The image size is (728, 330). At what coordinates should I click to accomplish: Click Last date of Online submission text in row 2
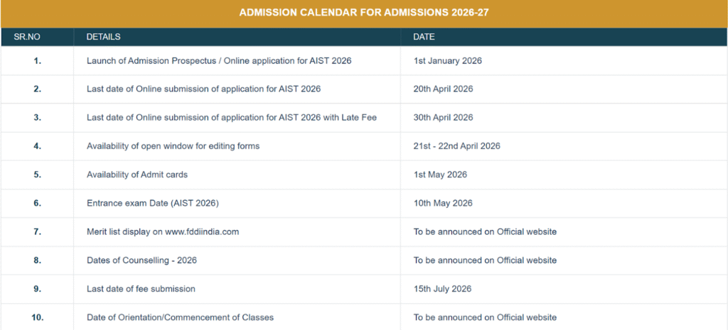203,89
